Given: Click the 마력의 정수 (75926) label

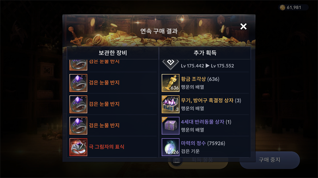Looking at the screenshot, I should [x=203, y=144].
